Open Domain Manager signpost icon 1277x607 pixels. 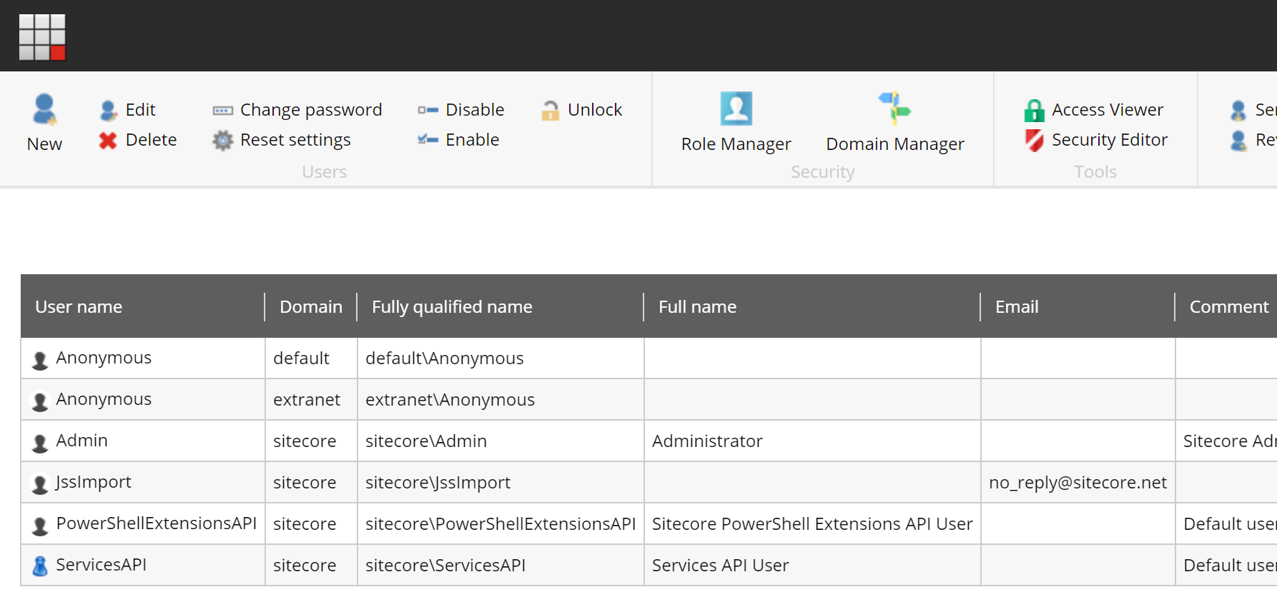pos(894,109)
